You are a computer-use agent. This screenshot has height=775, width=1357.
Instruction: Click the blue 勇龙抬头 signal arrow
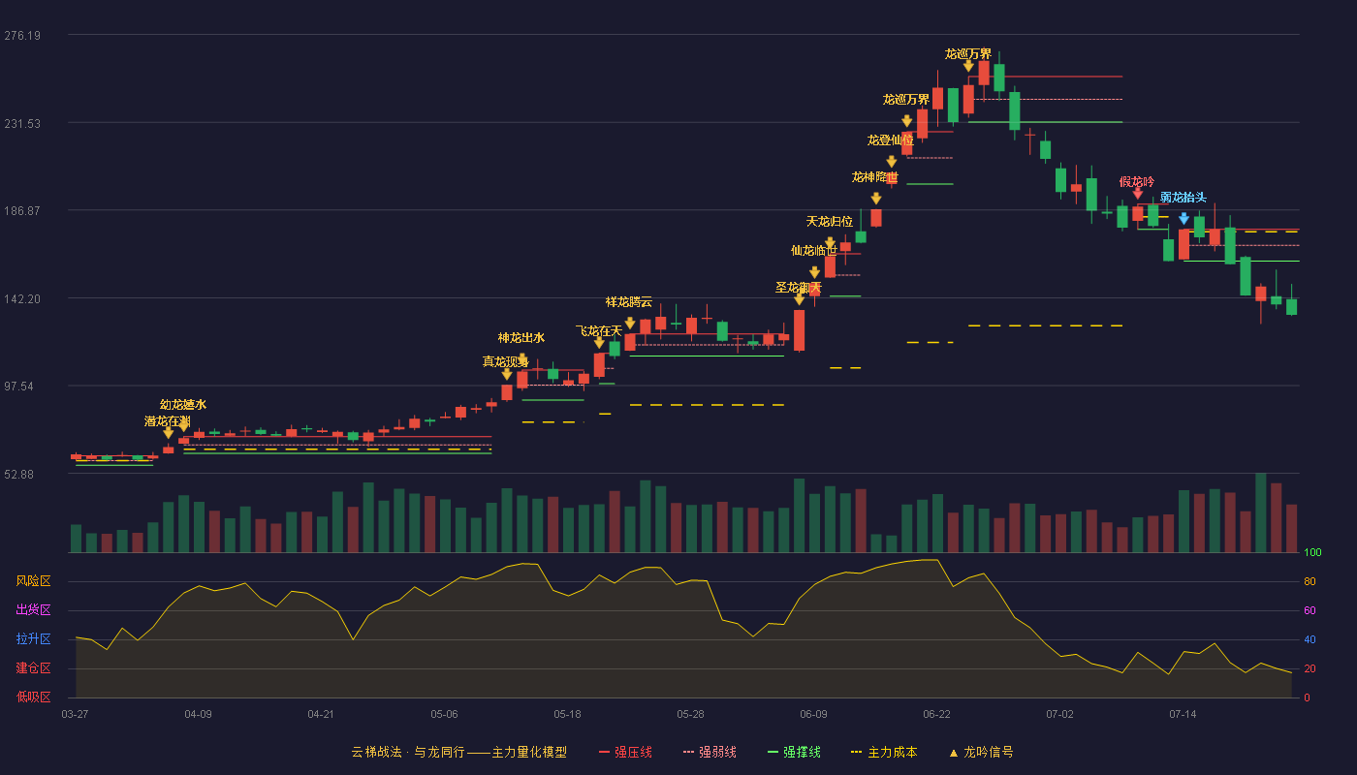click(1184, 219)
